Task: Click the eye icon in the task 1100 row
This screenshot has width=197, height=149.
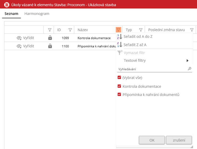Action: pos(19,46)
